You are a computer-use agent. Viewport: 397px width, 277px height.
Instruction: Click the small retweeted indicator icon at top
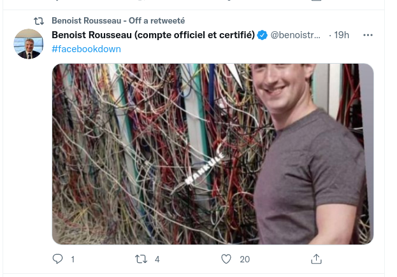pyautogui.click(x=38, y=20)
